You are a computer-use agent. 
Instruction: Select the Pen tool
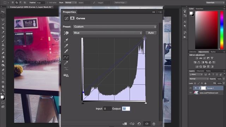coord(3,70)
